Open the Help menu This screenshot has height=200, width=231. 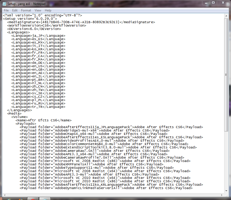click(x=48, y=10)
